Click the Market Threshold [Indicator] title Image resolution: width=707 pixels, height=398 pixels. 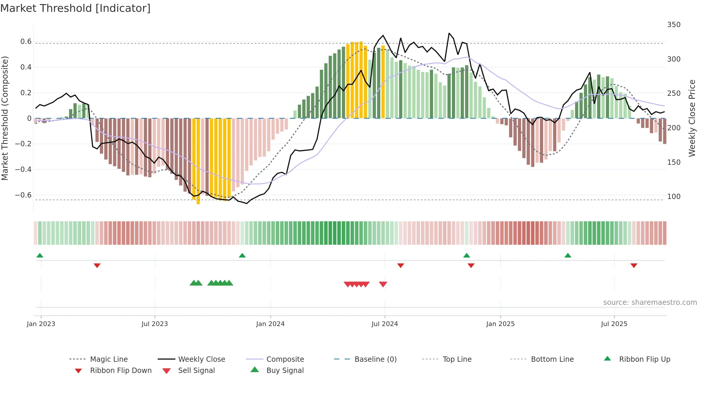tap(75, 8)
